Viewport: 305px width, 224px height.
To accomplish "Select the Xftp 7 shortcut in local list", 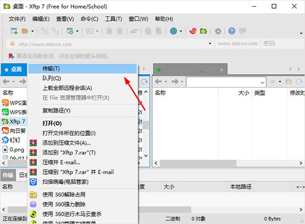I will pyautogui.click(x=13, y=121).
